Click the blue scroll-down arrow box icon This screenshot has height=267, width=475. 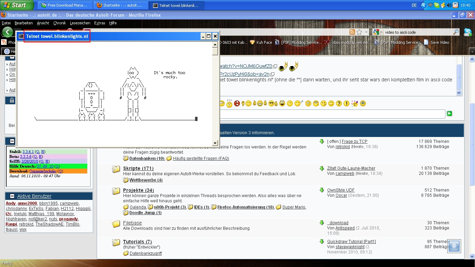454,246
